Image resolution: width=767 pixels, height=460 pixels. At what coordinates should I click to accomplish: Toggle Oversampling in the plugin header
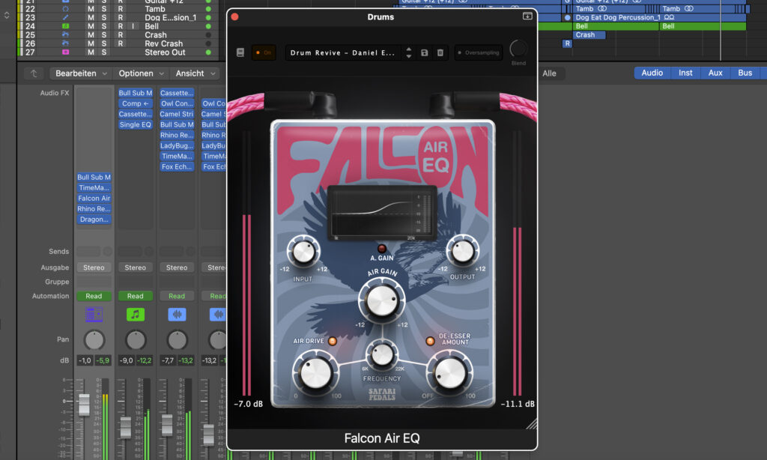click(x=479, y=52)
